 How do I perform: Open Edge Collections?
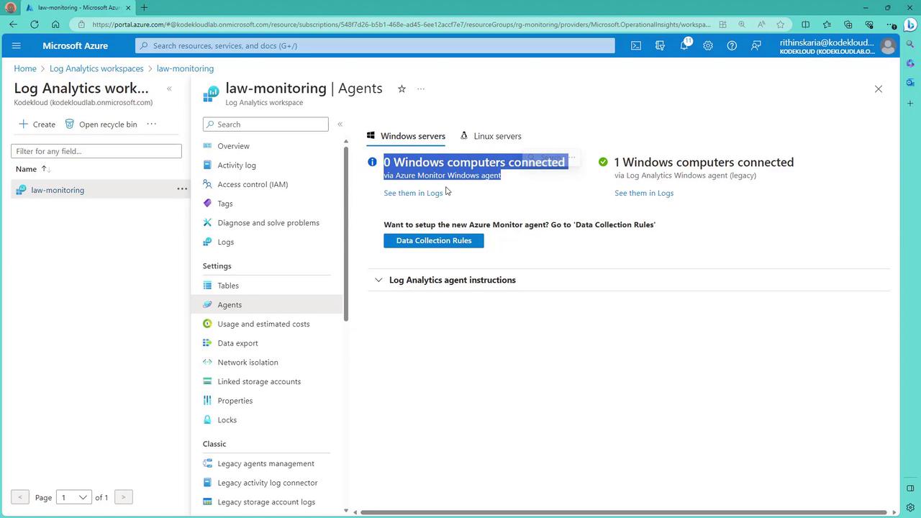848,24
